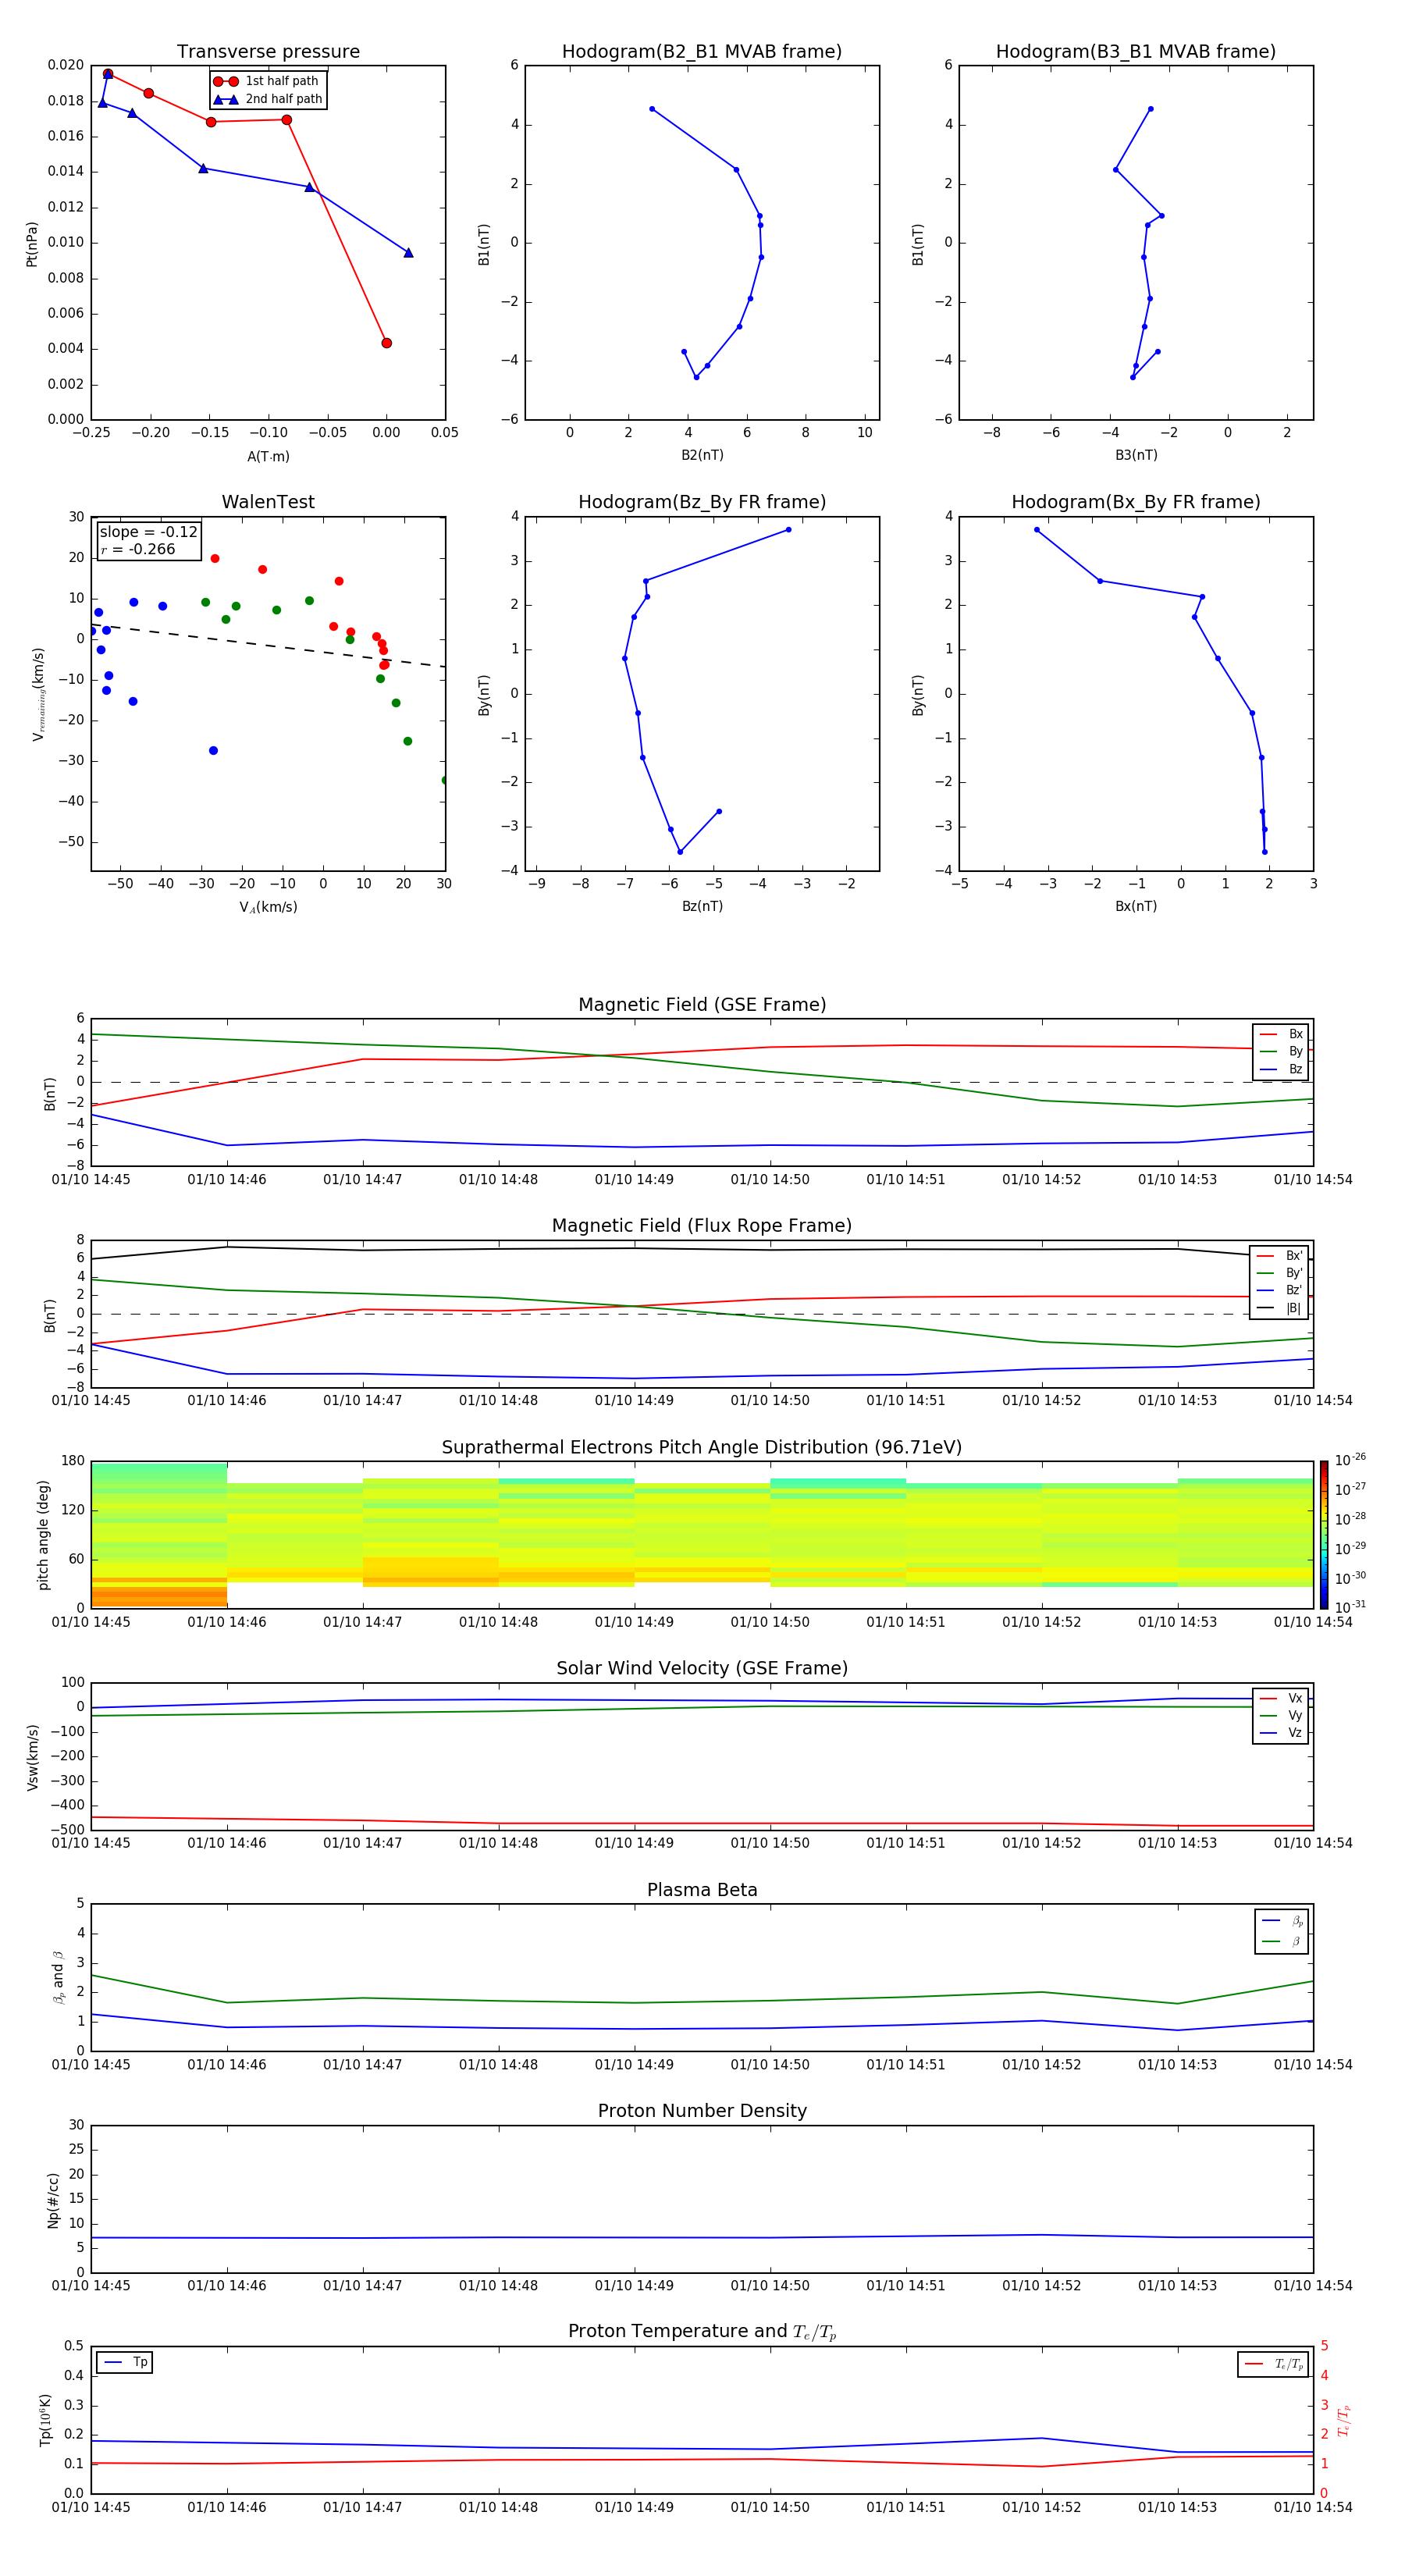Click the 'pitch angle (deg)' axis label

pyautogui.click(x=43, y=1535)
